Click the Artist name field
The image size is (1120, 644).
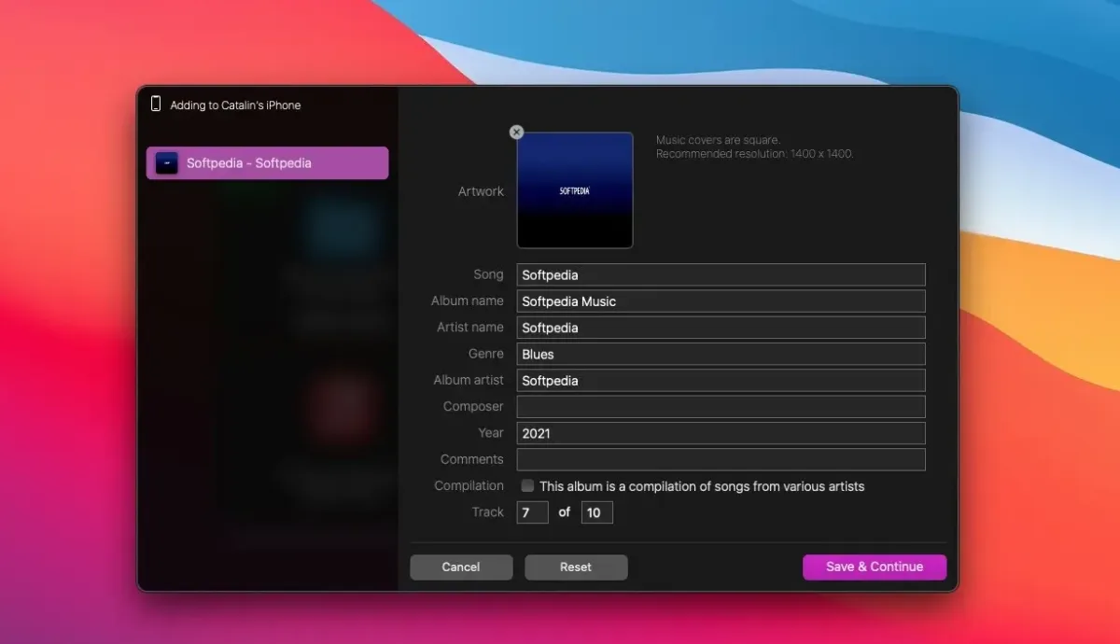click(x=721, y=328)
